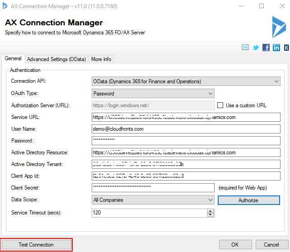Click the 'Data Scope:' label
Image resolution: width=290 pixels, height=252 pixels.
[x=25, y=200]
